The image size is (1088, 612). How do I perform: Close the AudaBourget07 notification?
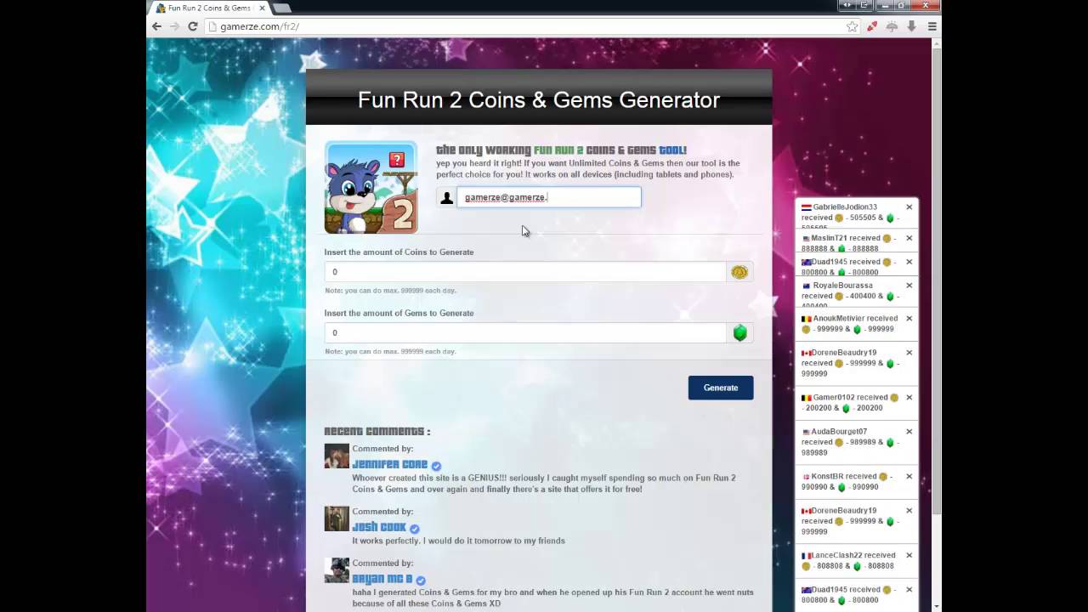909,432
